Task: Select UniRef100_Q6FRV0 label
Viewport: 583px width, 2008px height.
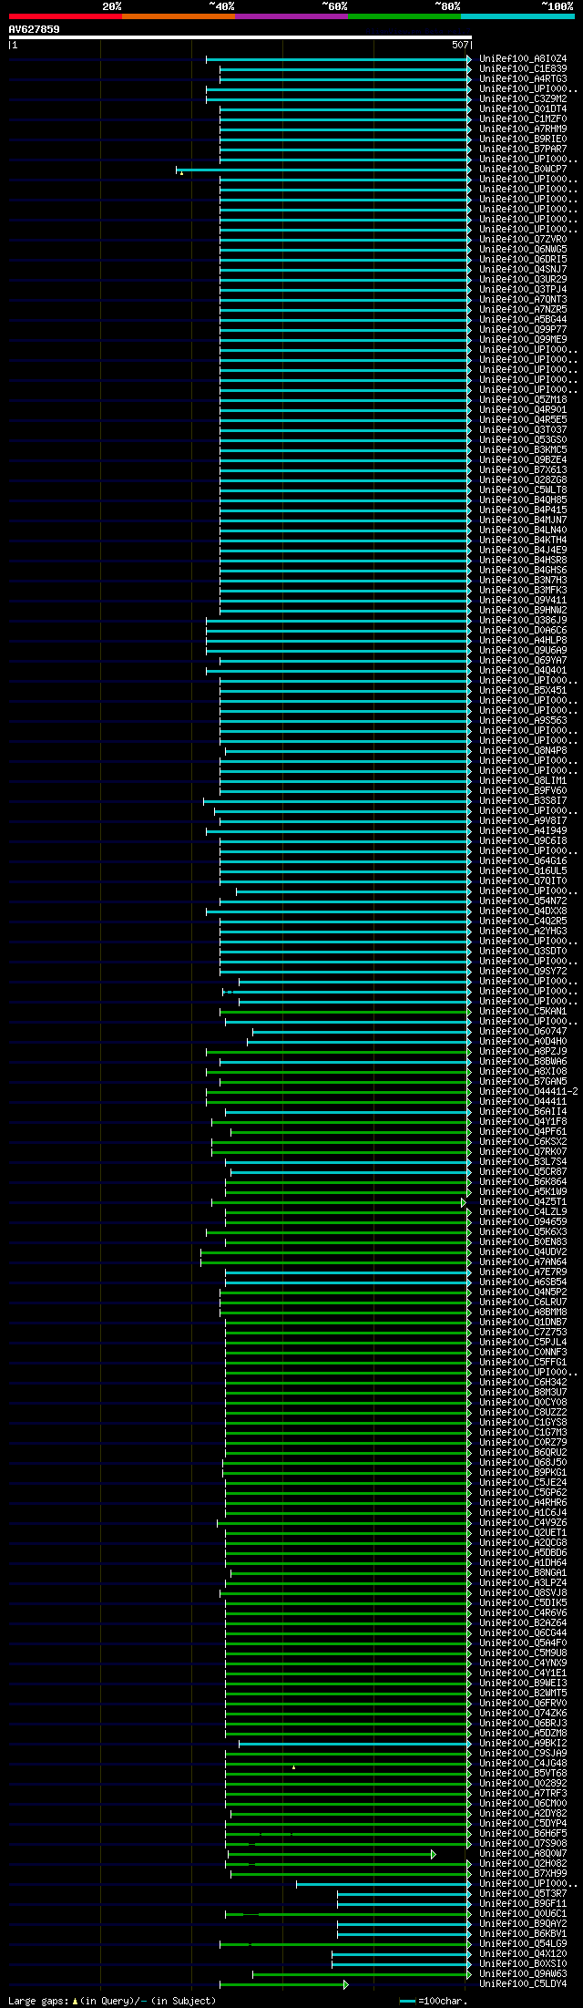Action: (523, 1703)
